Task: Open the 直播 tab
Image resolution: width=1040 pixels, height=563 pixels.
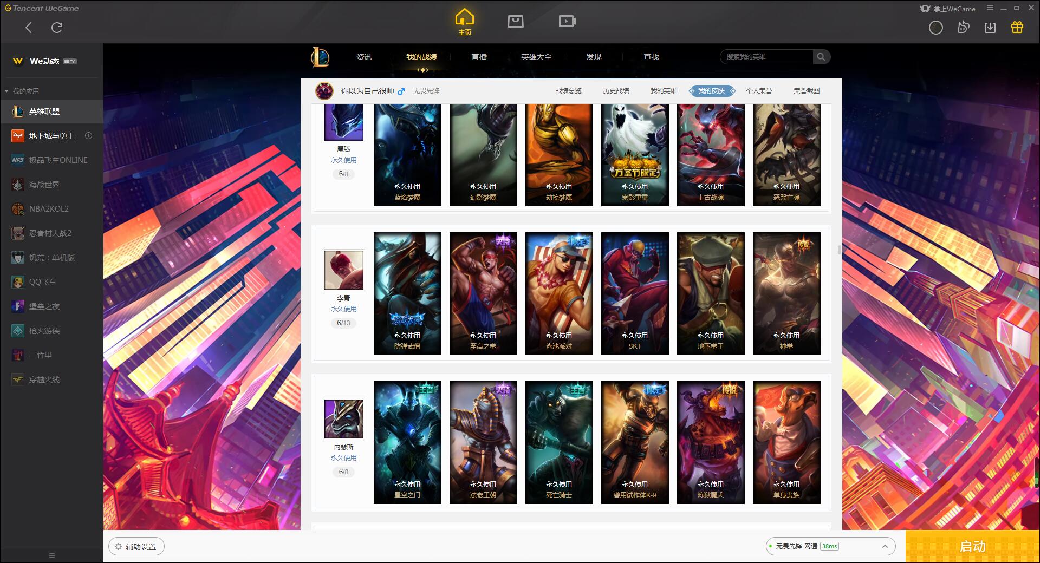Action: point(479,57)
